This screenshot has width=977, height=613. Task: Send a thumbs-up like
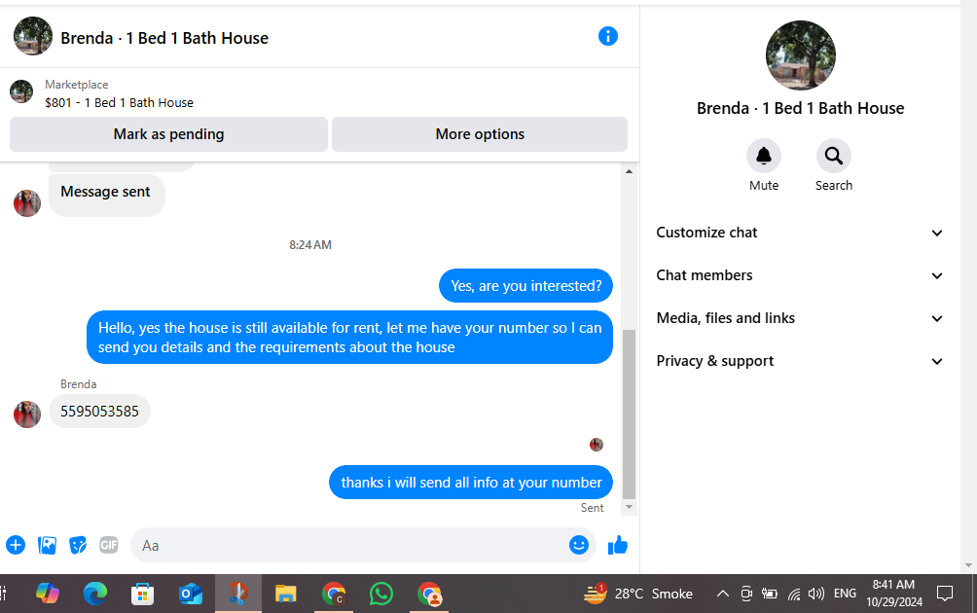[618, 545]
